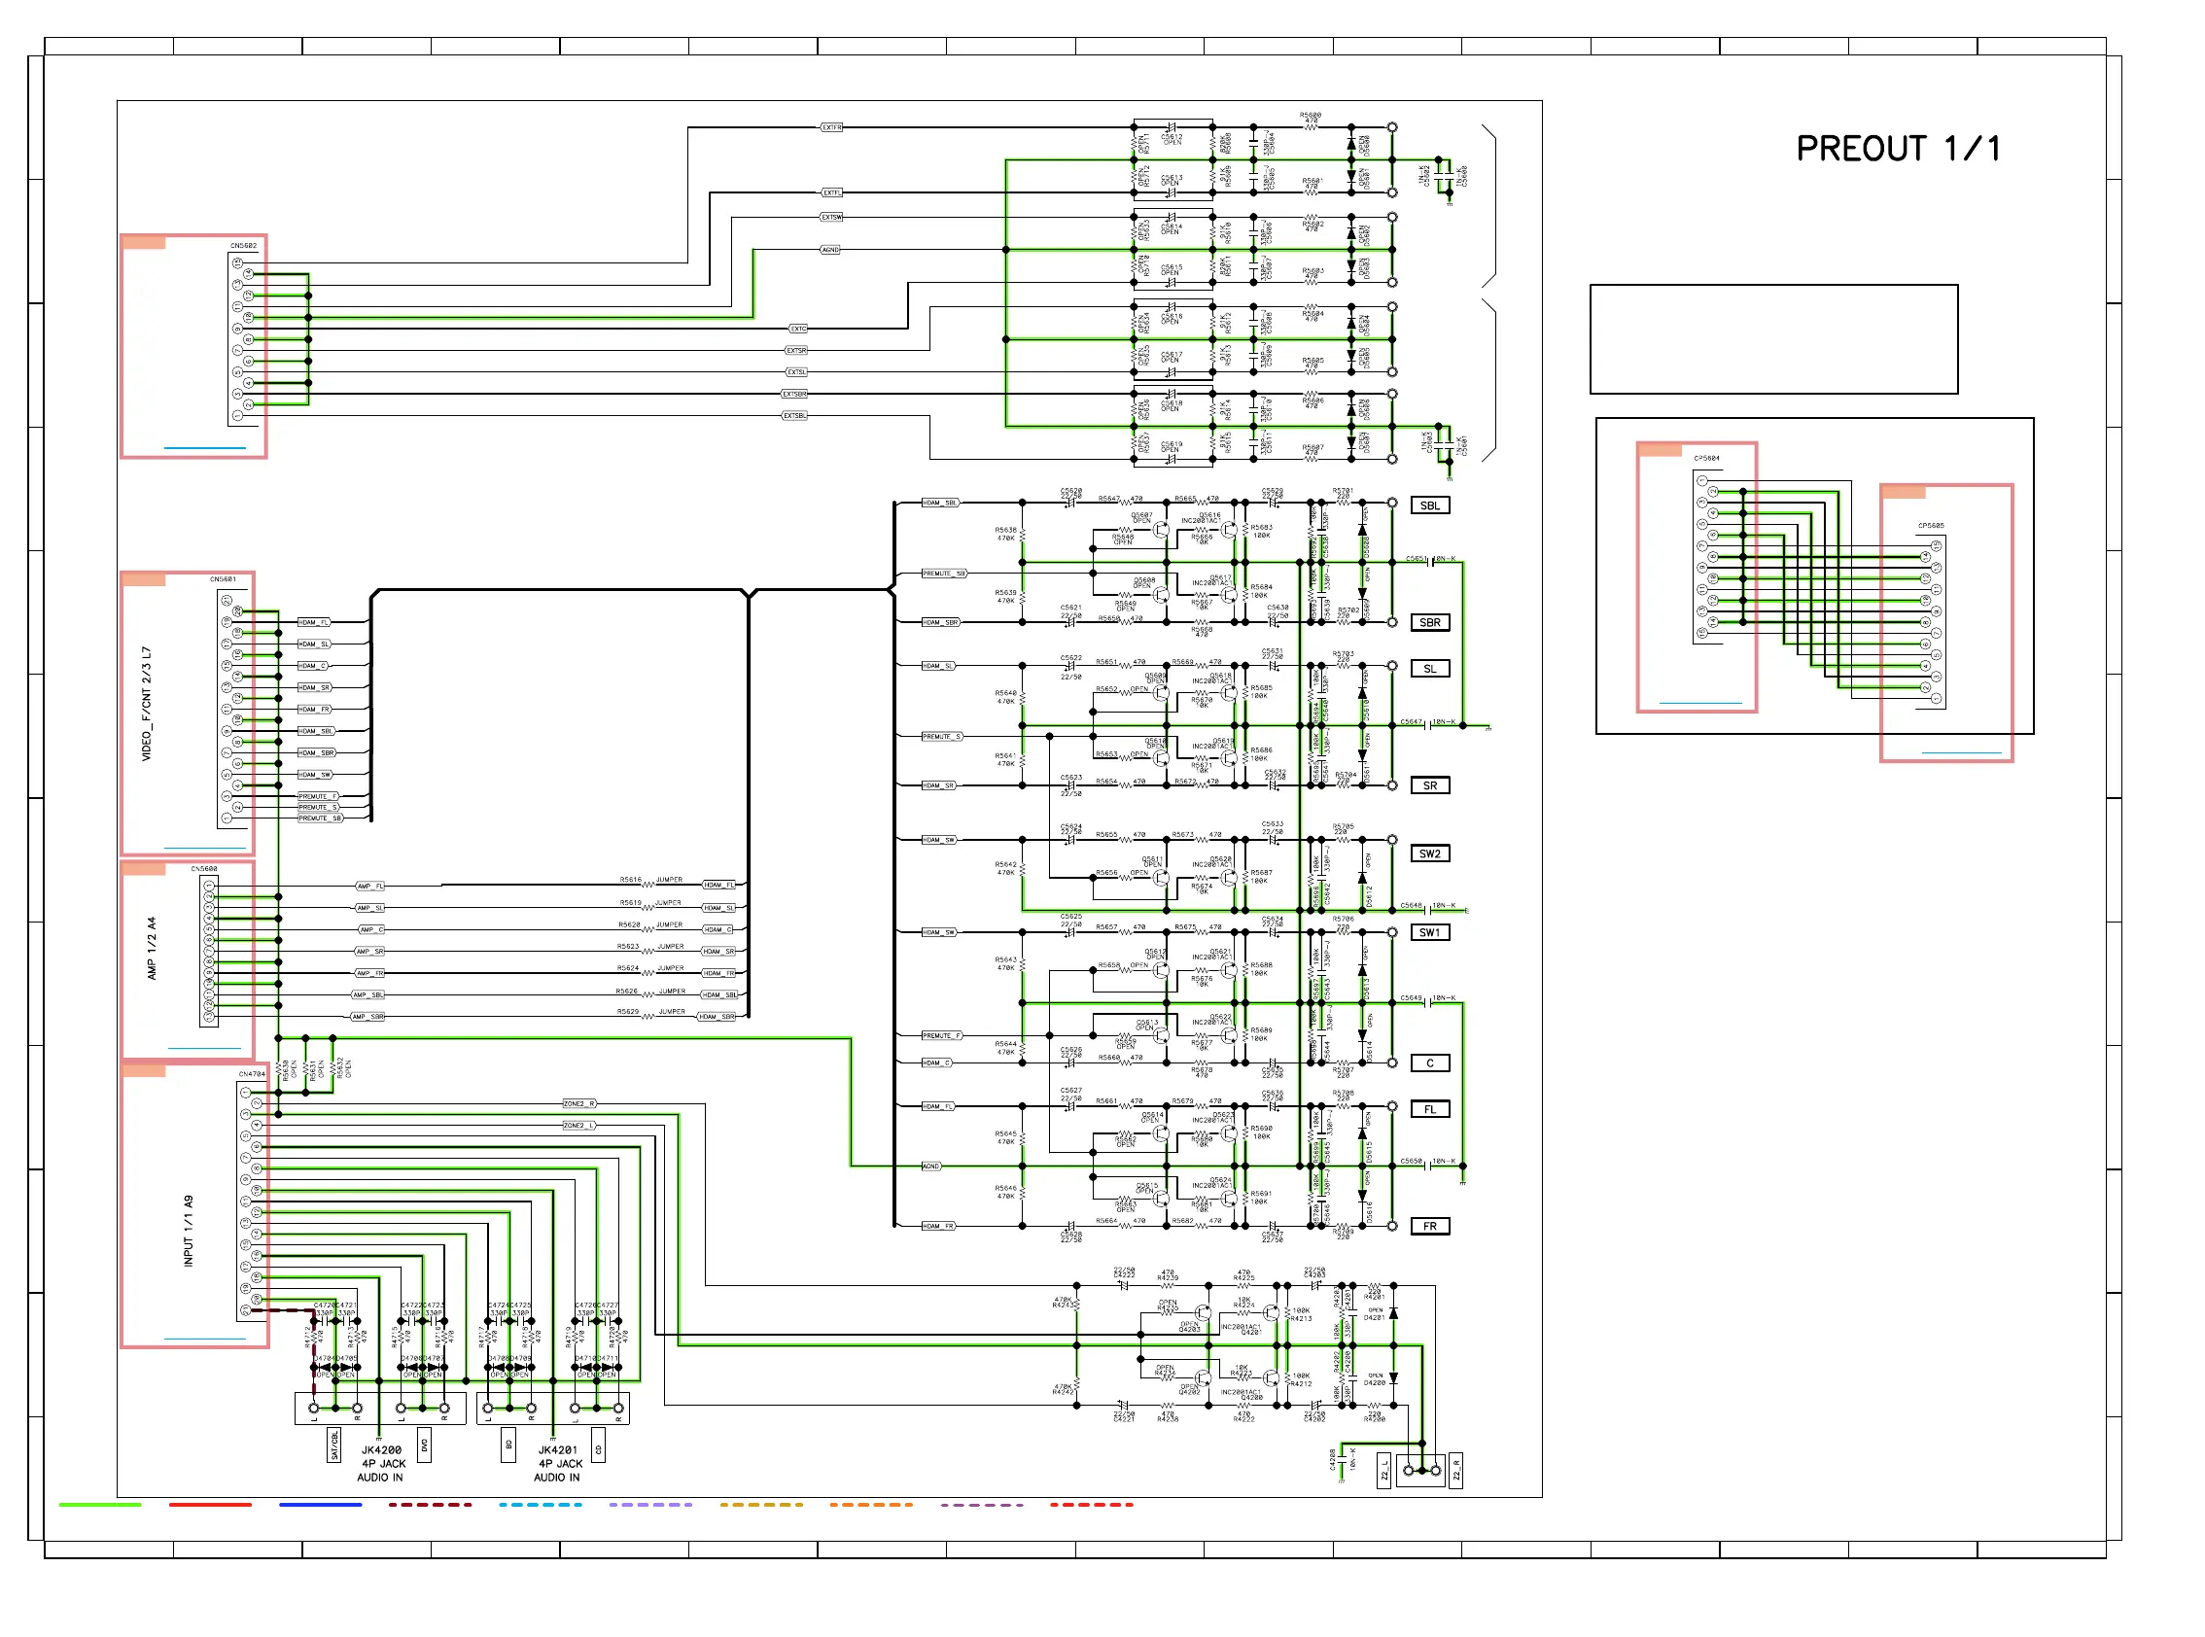Select the C center output label
The image size is (2205, 1637).
coord(1429,1063)
